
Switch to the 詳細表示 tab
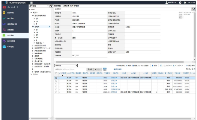[58, 9]
